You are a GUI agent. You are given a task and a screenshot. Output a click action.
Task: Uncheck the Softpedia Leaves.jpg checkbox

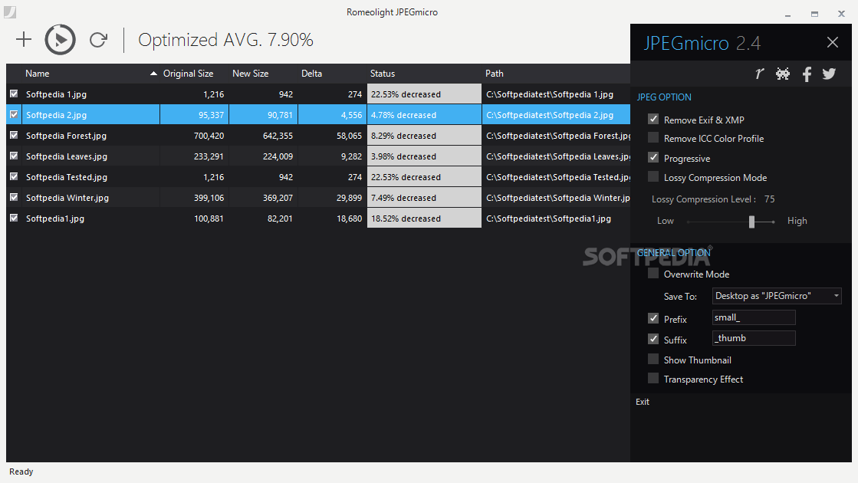15,156
